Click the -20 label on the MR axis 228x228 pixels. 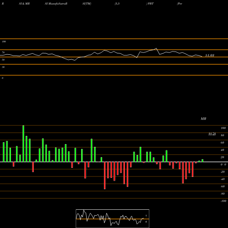pos(223,172)
